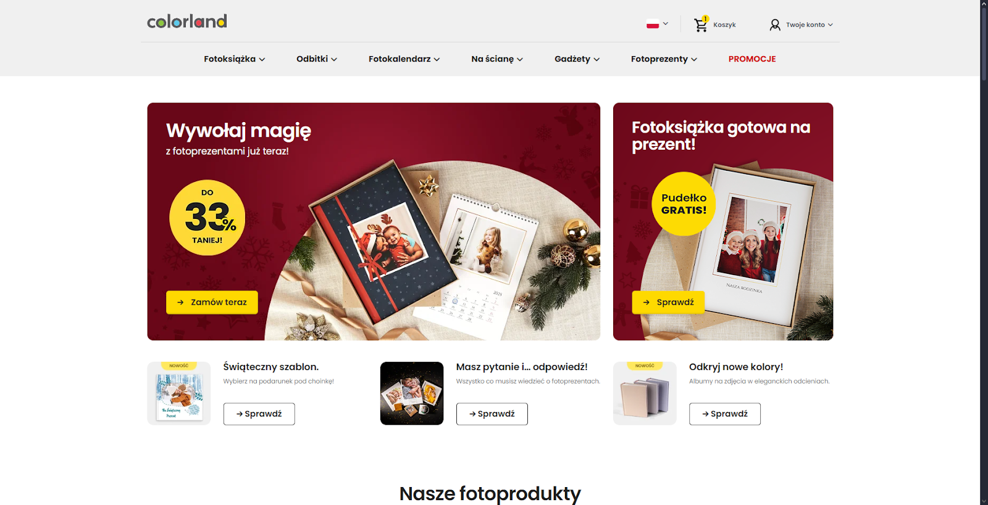Open the Gadżety navigation menu
The height and width of the screenshot is (505, 988).
click(x=577, y=59)
